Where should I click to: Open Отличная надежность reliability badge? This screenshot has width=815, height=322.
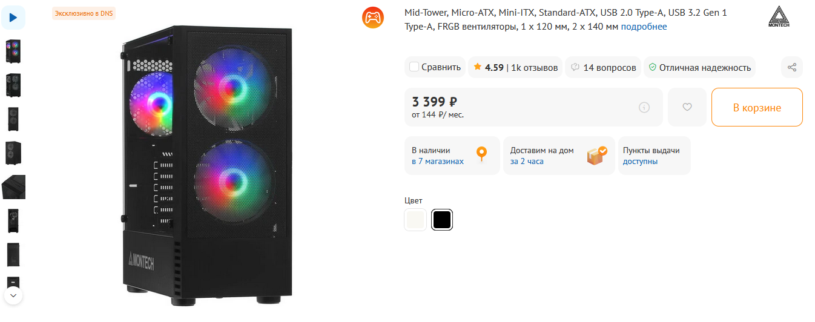coord(699,67)
